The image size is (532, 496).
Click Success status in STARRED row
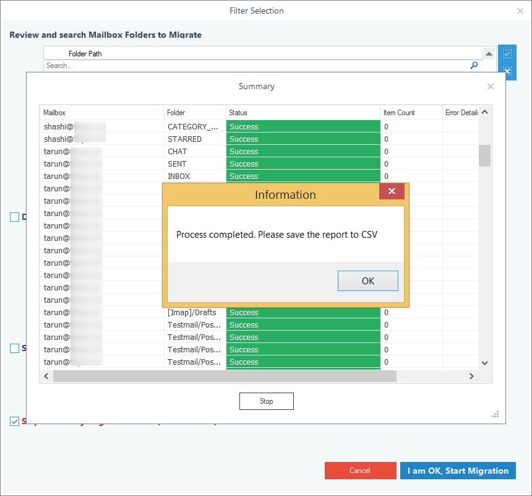pos(303,139)
